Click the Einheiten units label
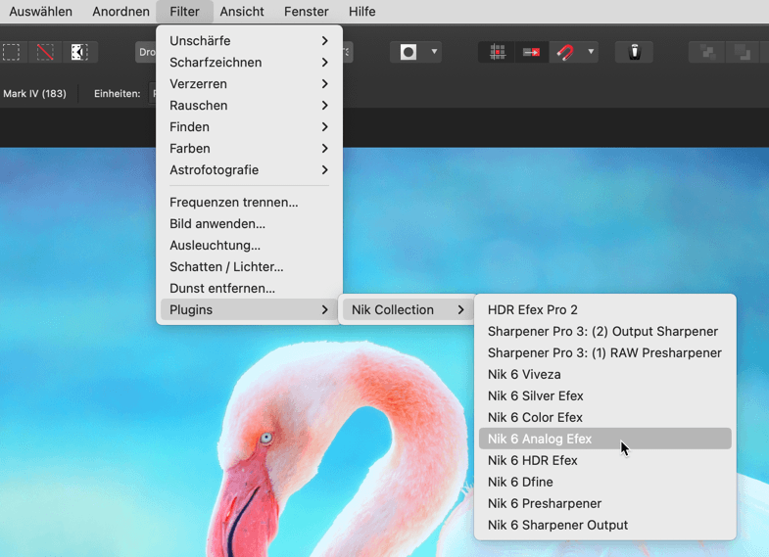Screen dimensions: 769x557 (118, 94)
